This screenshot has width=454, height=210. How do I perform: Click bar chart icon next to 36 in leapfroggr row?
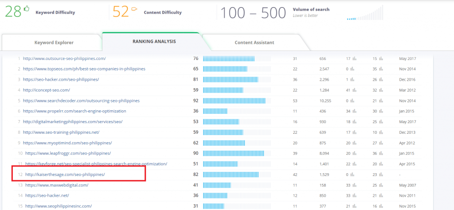point(381,153)
